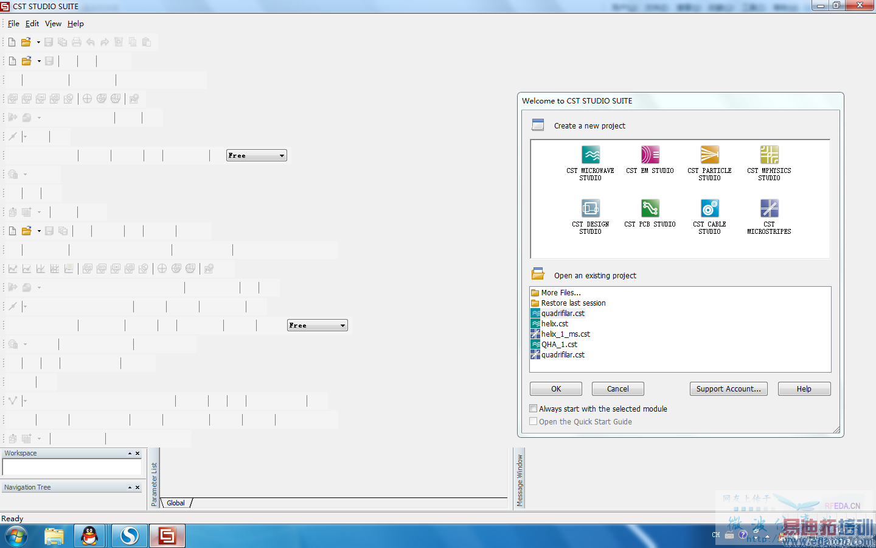Select Restore last session entry
Viewport: 876px width, 548px height.
[x=573, y=303]
